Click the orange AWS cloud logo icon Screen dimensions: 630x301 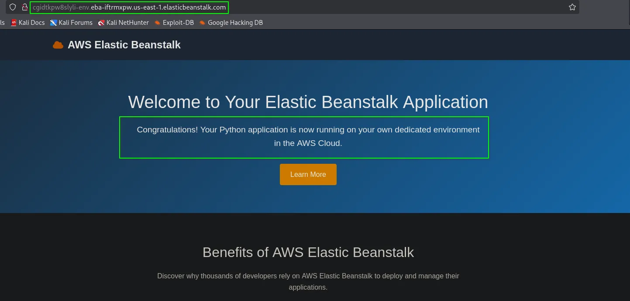[x=58, y=45]
